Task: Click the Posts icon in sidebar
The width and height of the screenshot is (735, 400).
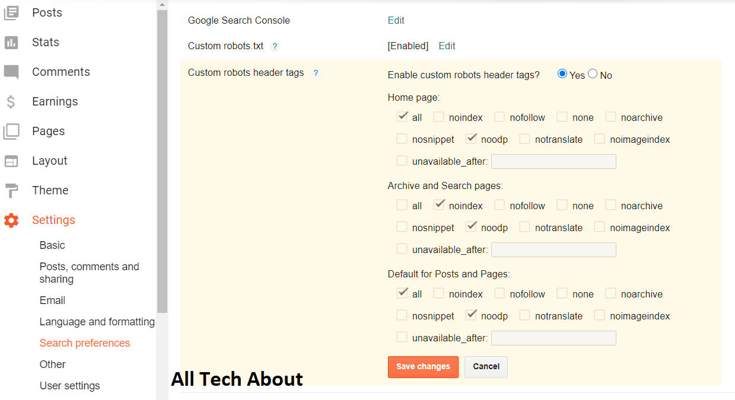Action: [x=11, y=12]
